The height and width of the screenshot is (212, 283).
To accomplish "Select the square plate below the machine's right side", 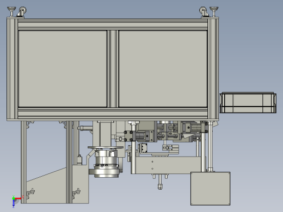I will click(x=211, y=189).
